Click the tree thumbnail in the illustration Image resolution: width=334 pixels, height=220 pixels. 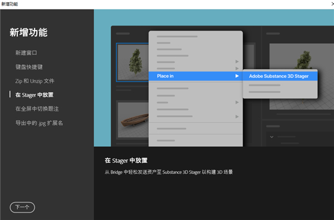click(x=132, y=62)
